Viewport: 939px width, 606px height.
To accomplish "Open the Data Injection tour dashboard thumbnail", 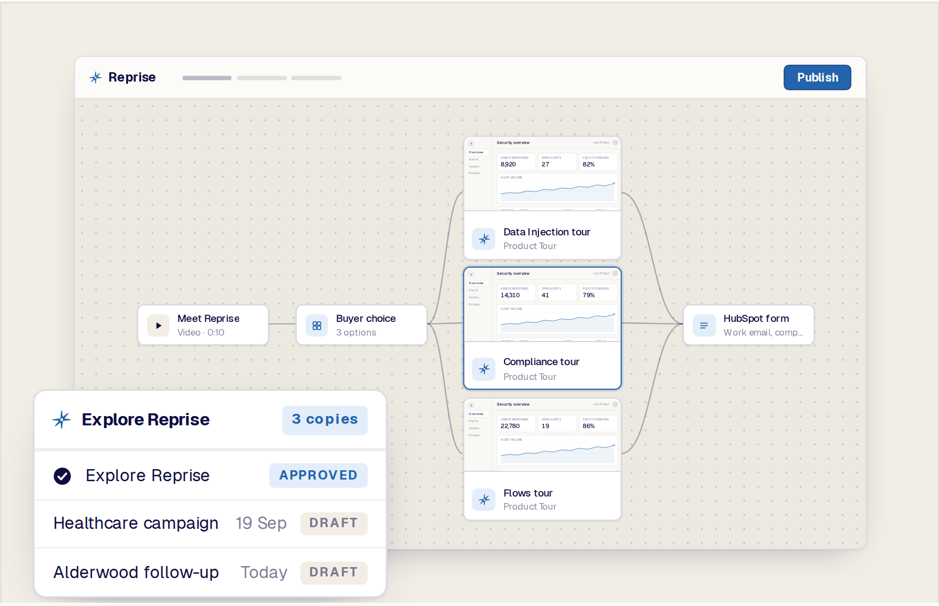I will pyautogui.click(x=542, y=174).
